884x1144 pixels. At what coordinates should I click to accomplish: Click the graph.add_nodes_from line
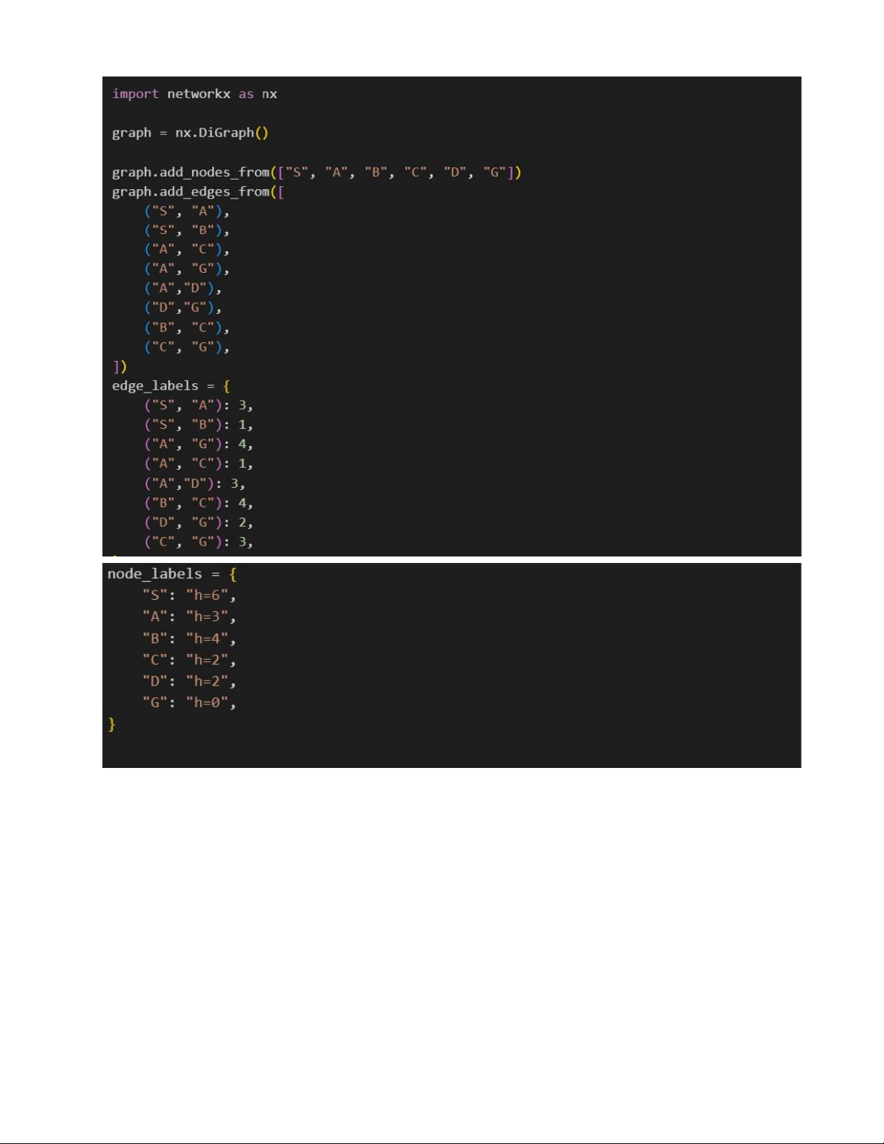317,173
